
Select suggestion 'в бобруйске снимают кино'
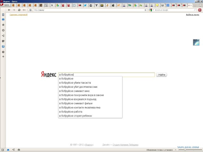coord(90,91)
